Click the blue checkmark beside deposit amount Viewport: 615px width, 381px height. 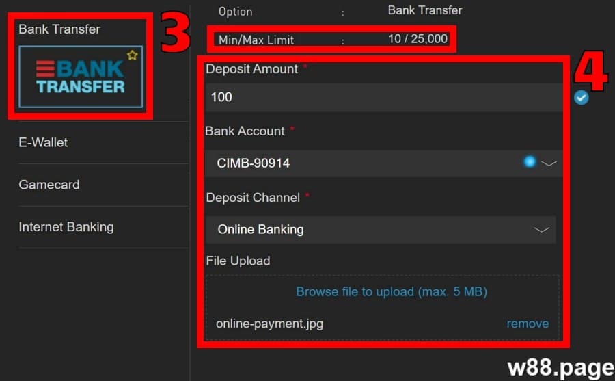pyautogui.click(x=582, y=97)
